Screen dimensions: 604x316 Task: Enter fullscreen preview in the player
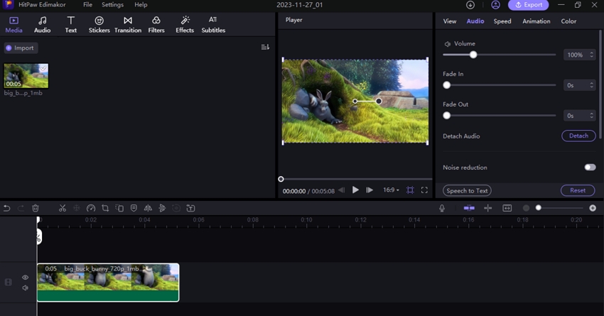[x=424, y=190]
